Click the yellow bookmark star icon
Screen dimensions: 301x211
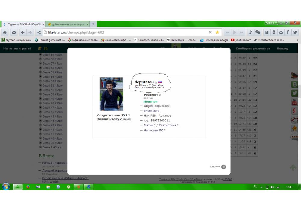pos(217,32)
